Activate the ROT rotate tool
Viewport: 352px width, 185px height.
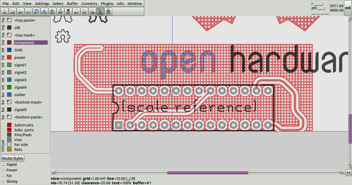76,11
